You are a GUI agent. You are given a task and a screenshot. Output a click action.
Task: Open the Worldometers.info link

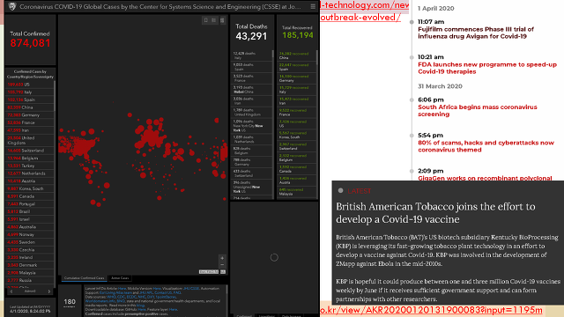point(100,301)
